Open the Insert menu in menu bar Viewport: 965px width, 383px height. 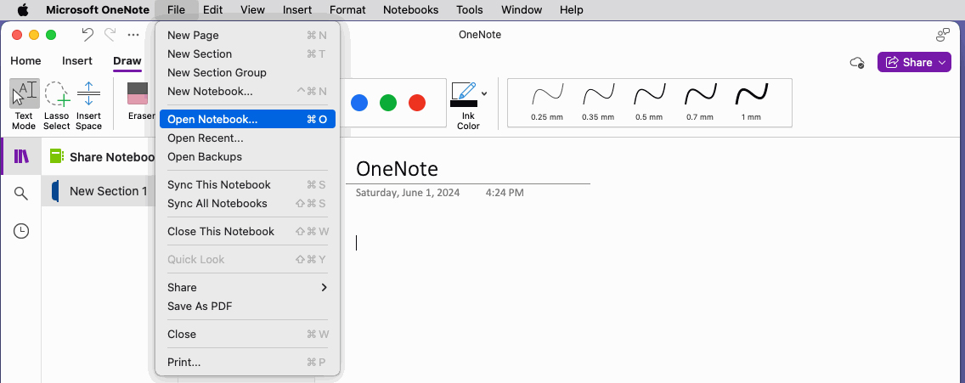(x=297, y=10)
